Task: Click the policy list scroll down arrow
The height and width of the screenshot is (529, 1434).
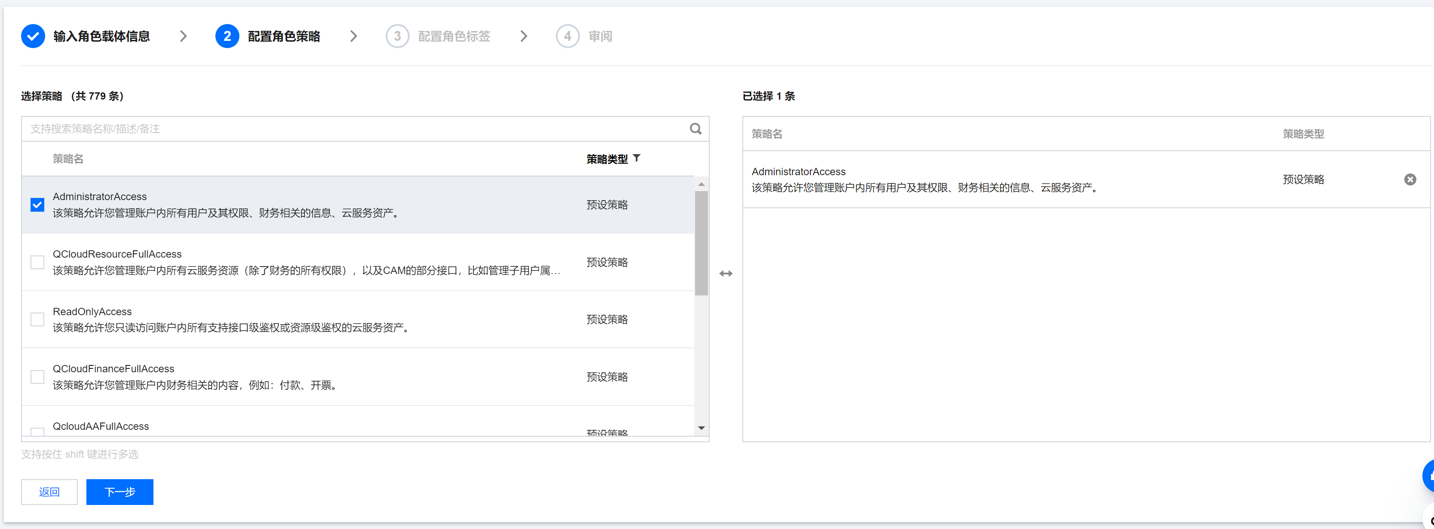Action: point(701,428)
